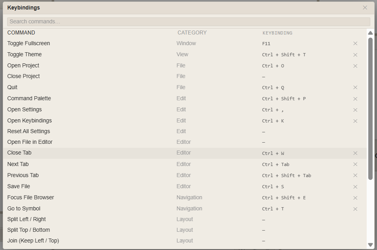Clear the Toggle Theme keybinding
Viewport: 377px width, 250px height.
355,55
